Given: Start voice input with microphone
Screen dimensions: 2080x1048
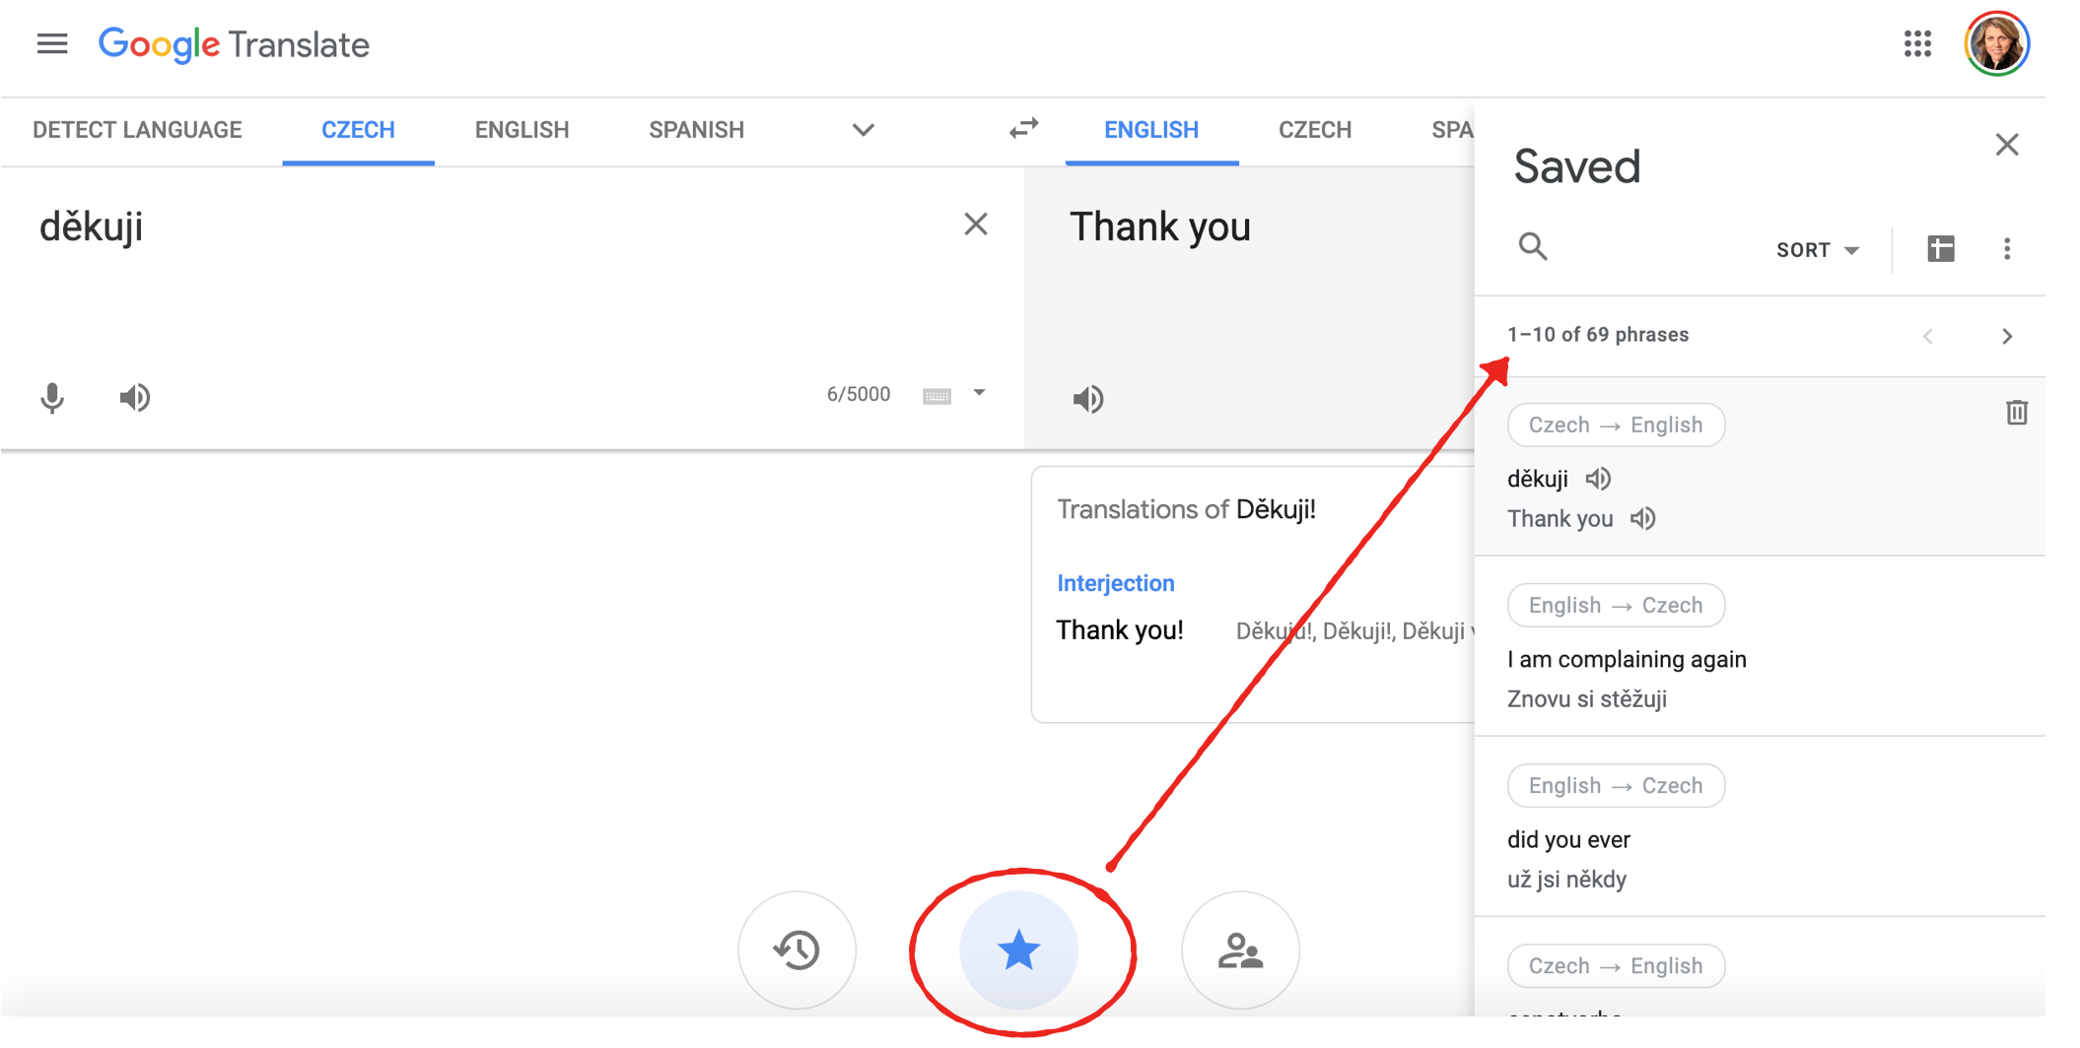Looking at the screenshot, I should click(x=52, y=398).
